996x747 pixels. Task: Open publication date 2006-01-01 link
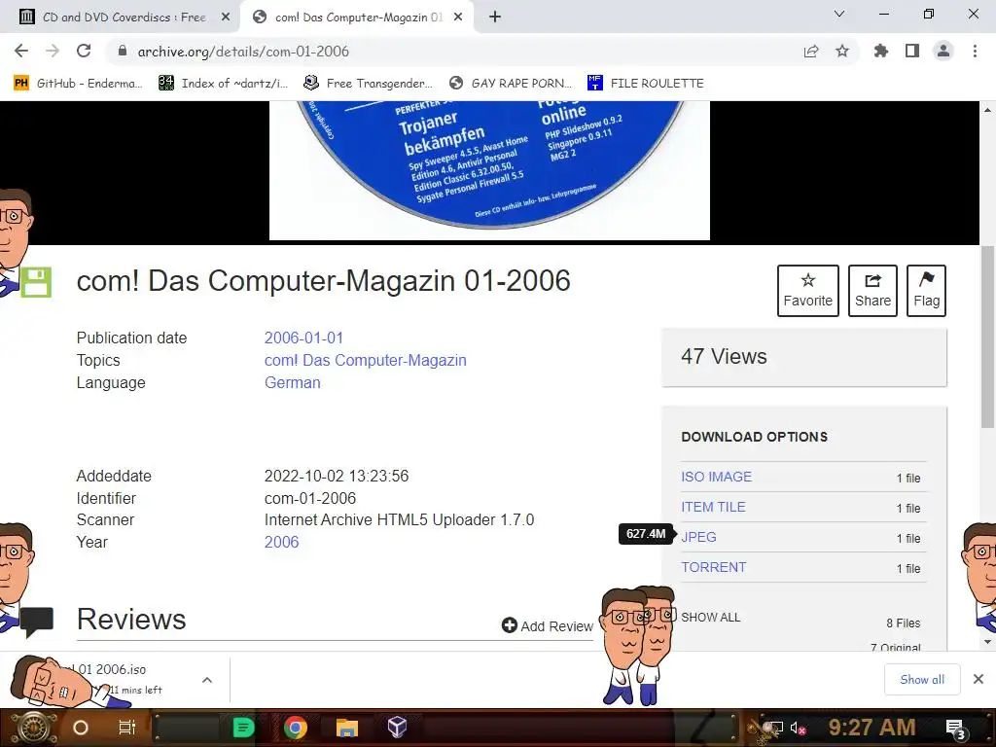303,338
